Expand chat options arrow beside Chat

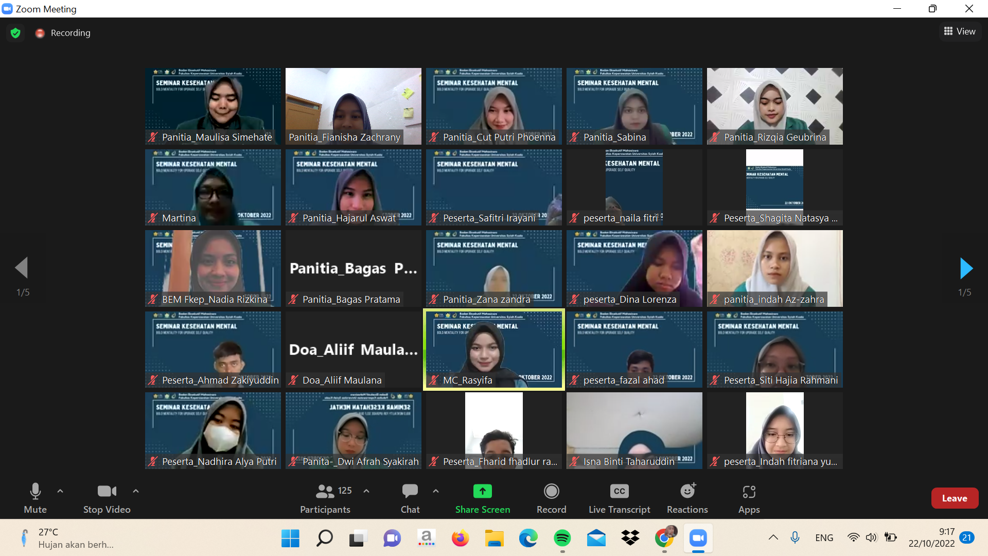pos(436,491)
